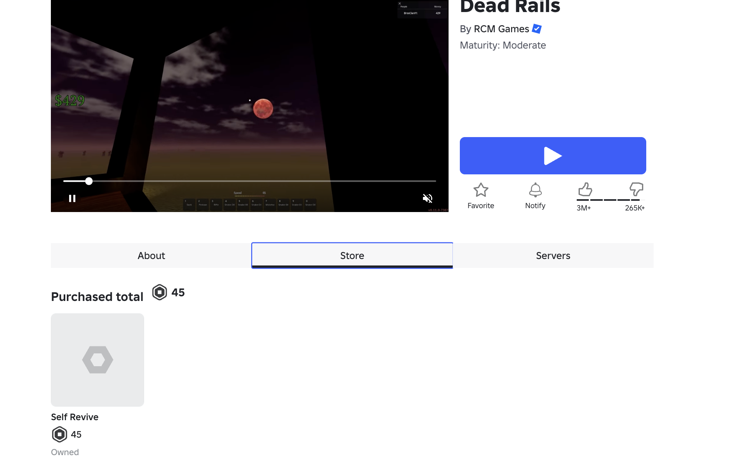Click the Maturity: Moderate label
This screenshot has width=748, height=466.
[503, 45]
